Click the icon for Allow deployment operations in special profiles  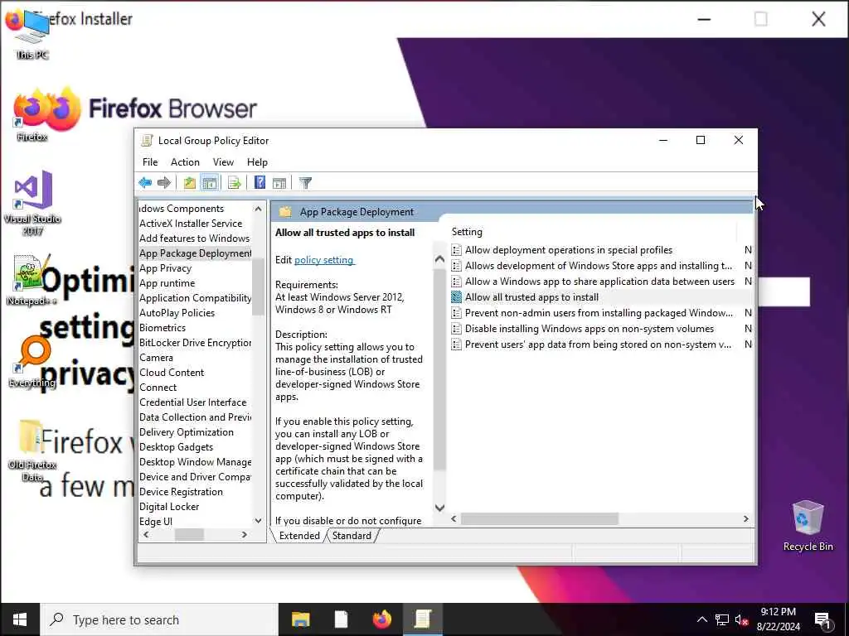(x=457, y=250)
